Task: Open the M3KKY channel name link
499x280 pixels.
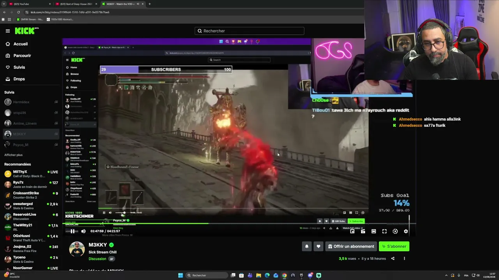Action: click(97, 245)
